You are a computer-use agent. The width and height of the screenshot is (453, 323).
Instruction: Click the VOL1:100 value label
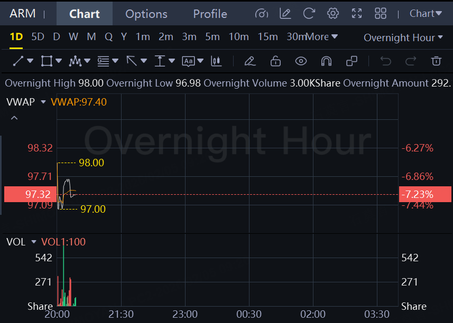coord(63,242)
